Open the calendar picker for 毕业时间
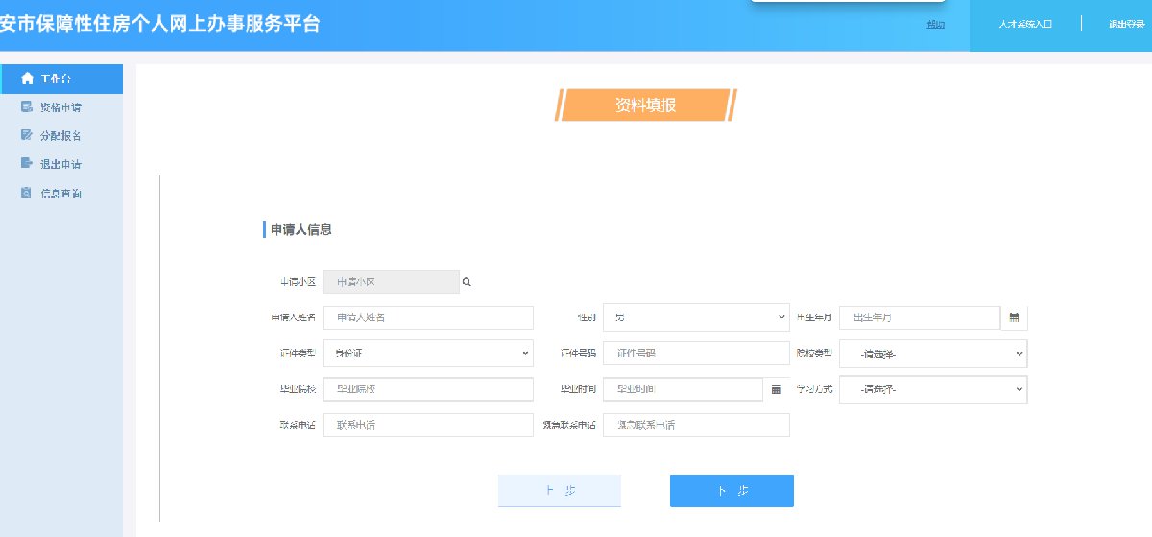The width and height of the screenshot is (1152, 537). coord(777,389)
